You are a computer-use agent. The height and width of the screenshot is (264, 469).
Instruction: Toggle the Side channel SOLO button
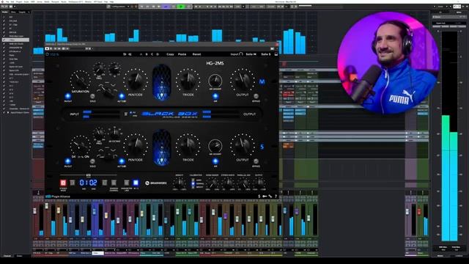[x=92, y=161]
